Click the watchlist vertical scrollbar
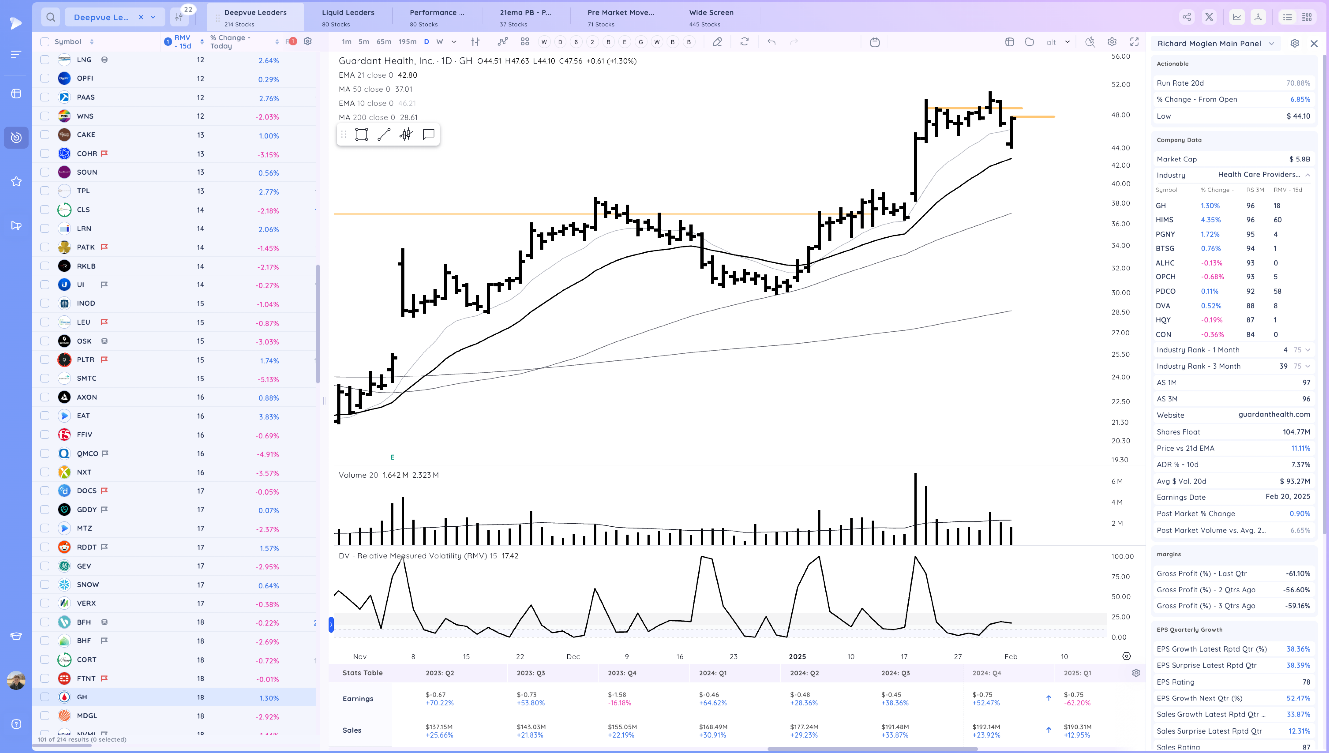The image size is (1329, 753). coord(317,324)
